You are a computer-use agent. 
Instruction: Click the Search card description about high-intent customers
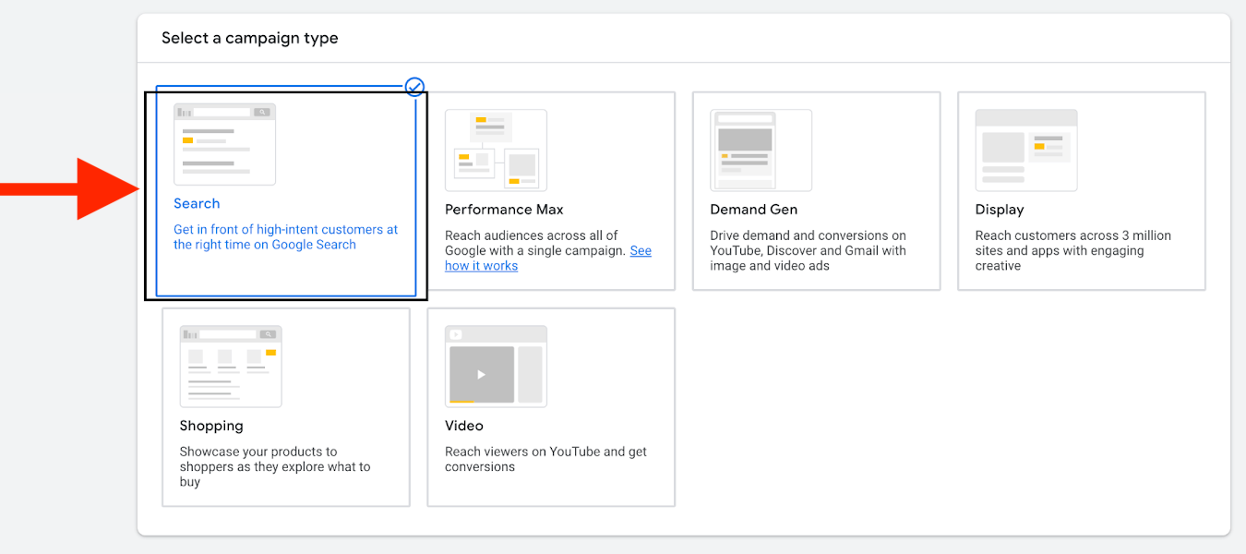coord(285,237)
